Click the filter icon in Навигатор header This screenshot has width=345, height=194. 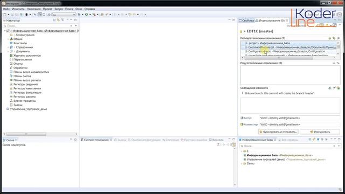pos(63,20)
